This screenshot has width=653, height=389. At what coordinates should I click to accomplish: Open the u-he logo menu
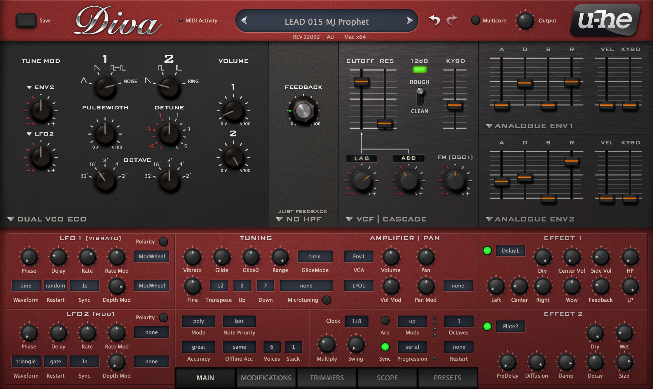(x=605, y=20)
